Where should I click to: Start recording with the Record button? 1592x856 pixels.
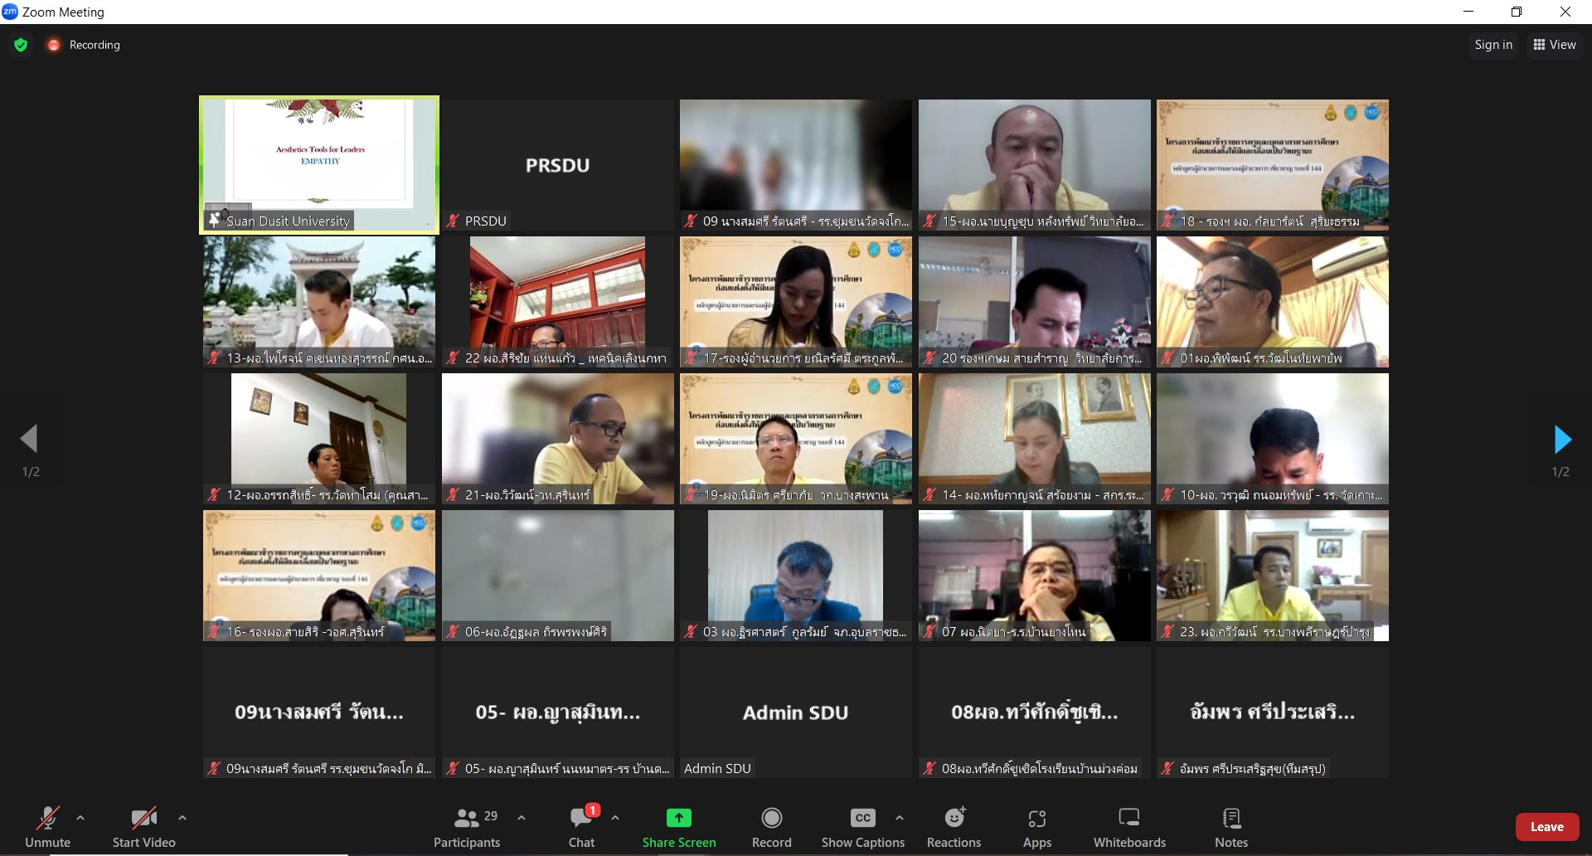tap(771, 828)
